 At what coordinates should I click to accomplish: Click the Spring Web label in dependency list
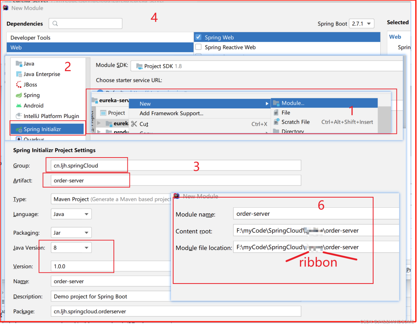tap(219, 38)
